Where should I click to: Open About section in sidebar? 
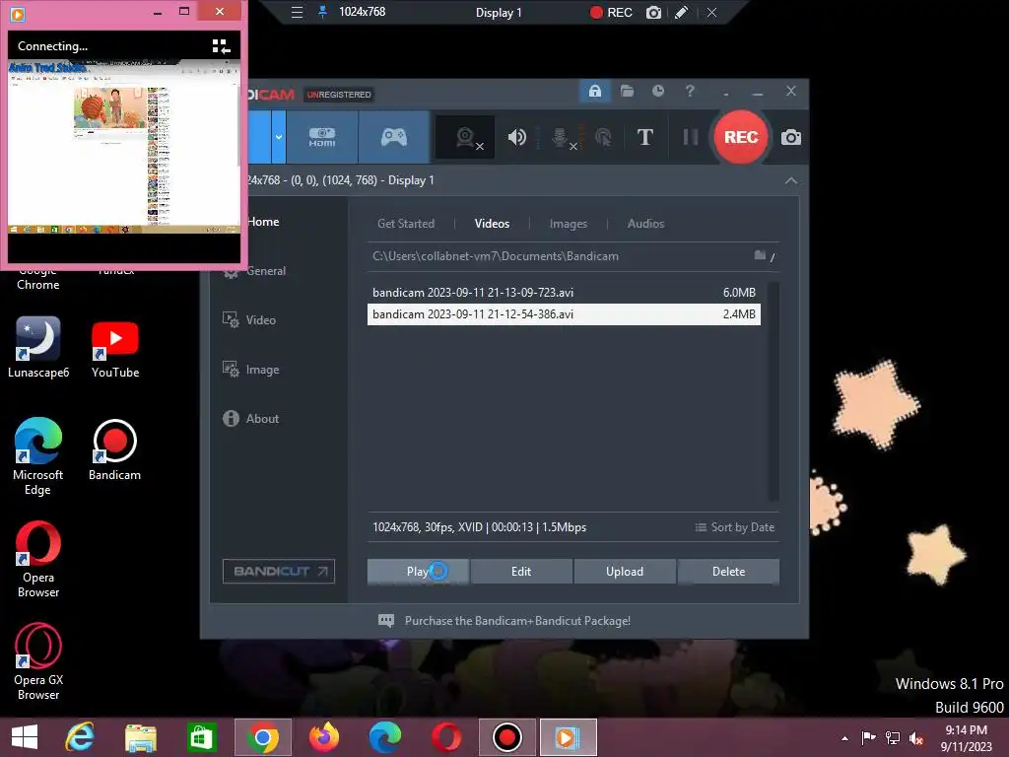[251, 418]
